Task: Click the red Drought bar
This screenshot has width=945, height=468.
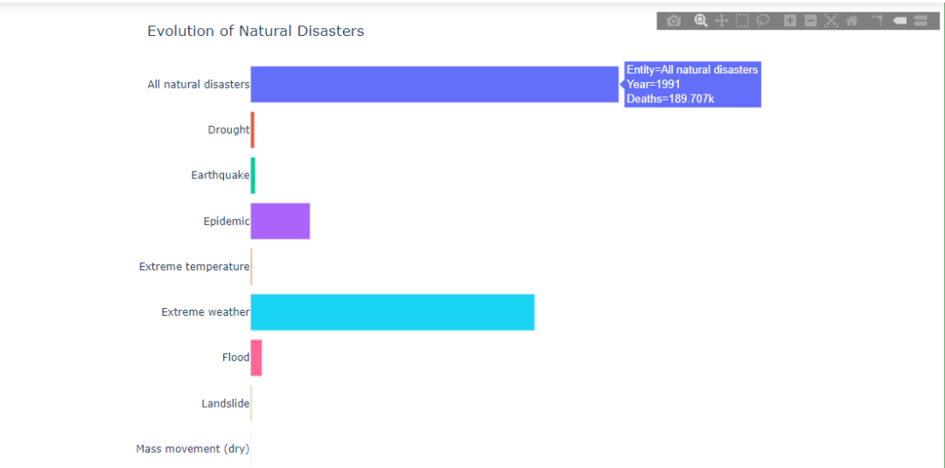Action: pyautogui.click(x=253, y=130)
